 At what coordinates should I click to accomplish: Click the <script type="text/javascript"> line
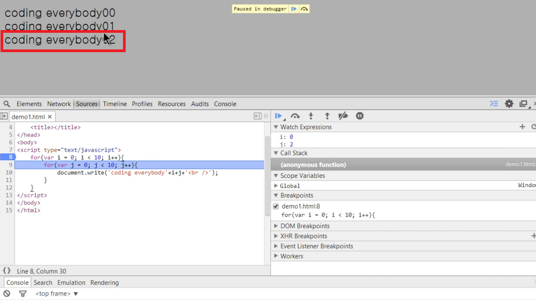[x=69, y=150]
